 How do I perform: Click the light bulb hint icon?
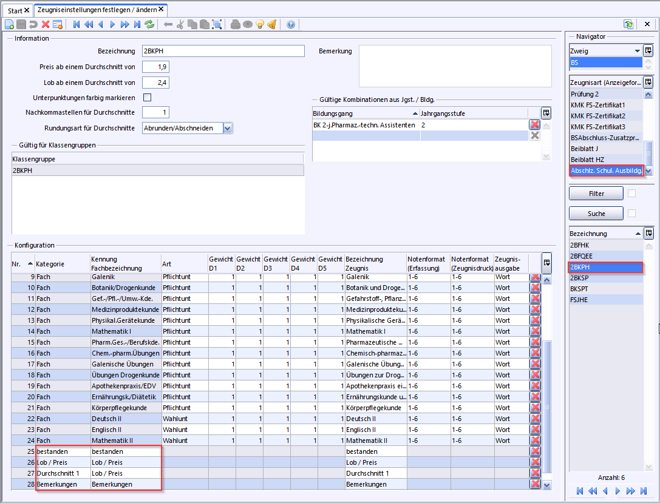(x=260, y=24)
